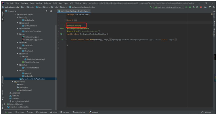Collapse the config folder
Screen dimensions: 216x114
coord(18,17)
